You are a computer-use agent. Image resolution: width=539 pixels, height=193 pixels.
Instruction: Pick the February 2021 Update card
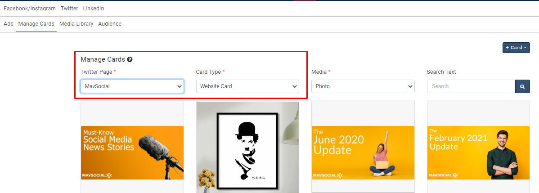(x=478, y=153)
